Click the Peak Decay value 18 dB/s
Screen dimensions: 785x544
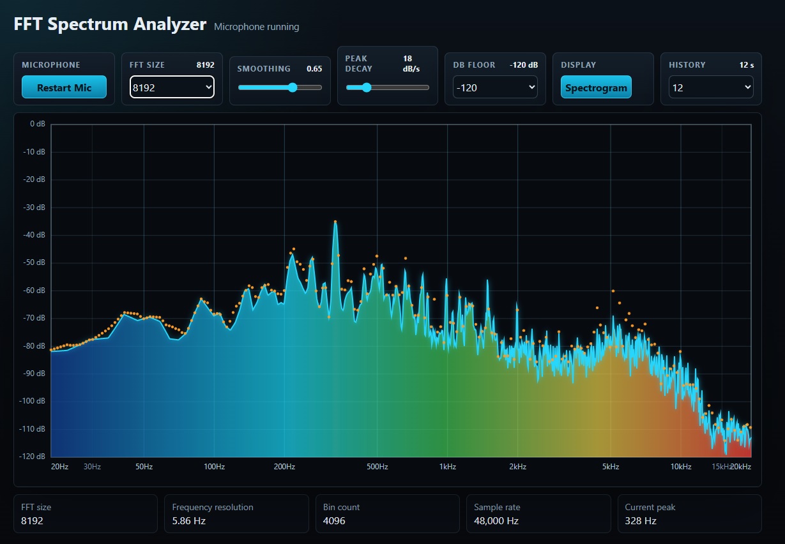[413, 63]
